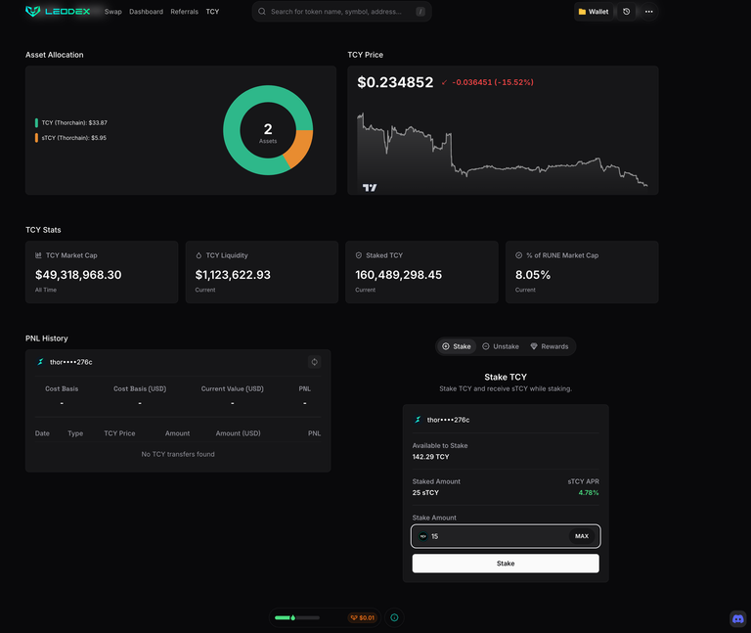Click the TradingView logo on chart
The height and width of the screenshot is (633, 751).
pos(370,188)
